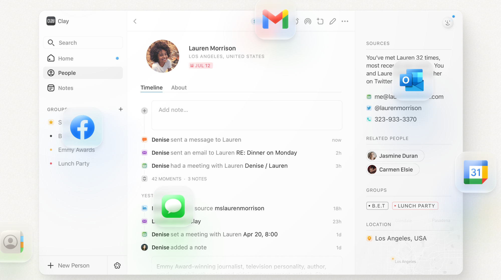The image size is (501, 280).
Task: Click 'Denise set a meeting with Lauren Apr 20'
Action: coord(215,234)
